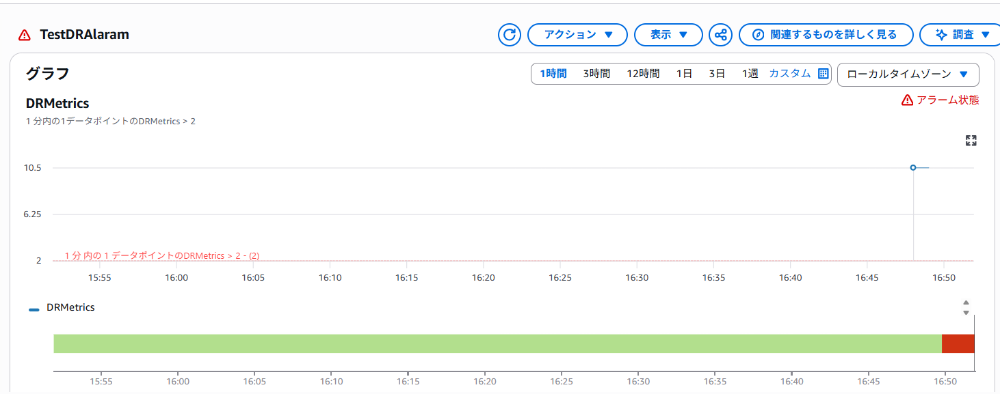Viewport: 1000px width, 394px height.
Task: Click the up arrow on legend stepper
Action: 966,302
